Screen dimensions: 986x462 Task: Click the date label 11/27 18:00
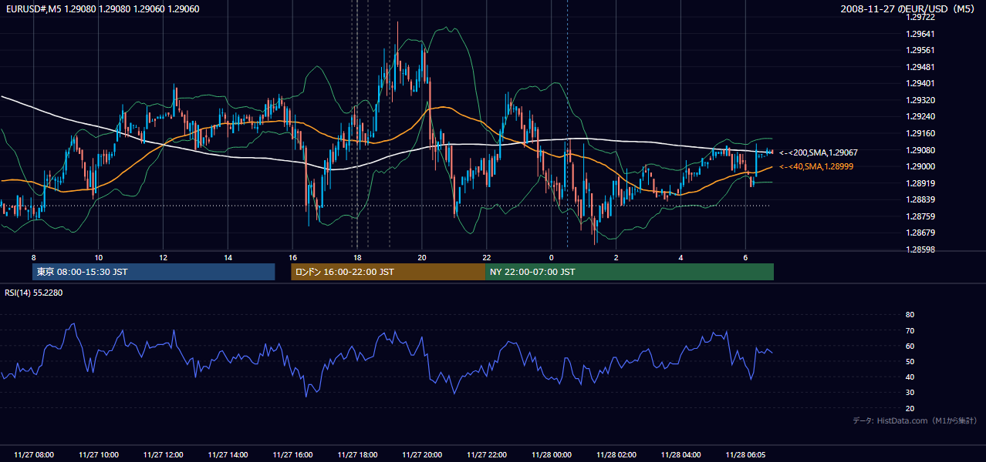(x=358, y=455)
